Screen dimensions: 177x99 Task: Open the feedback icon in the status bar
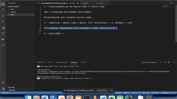[x=171, y=93]
